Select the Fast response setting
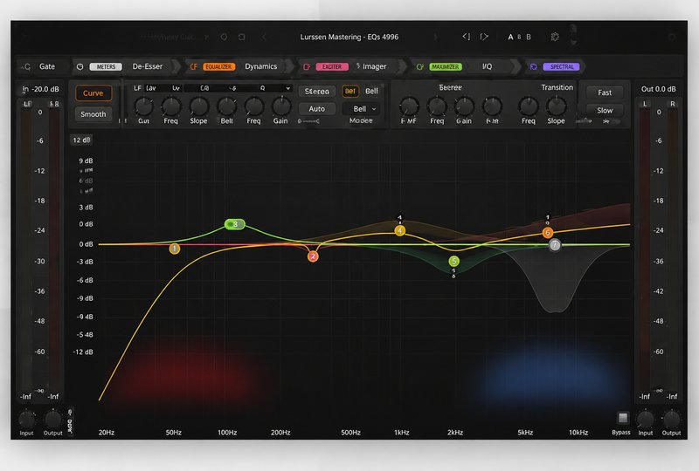The image size is (699, 471). click(x=605, y=92)
